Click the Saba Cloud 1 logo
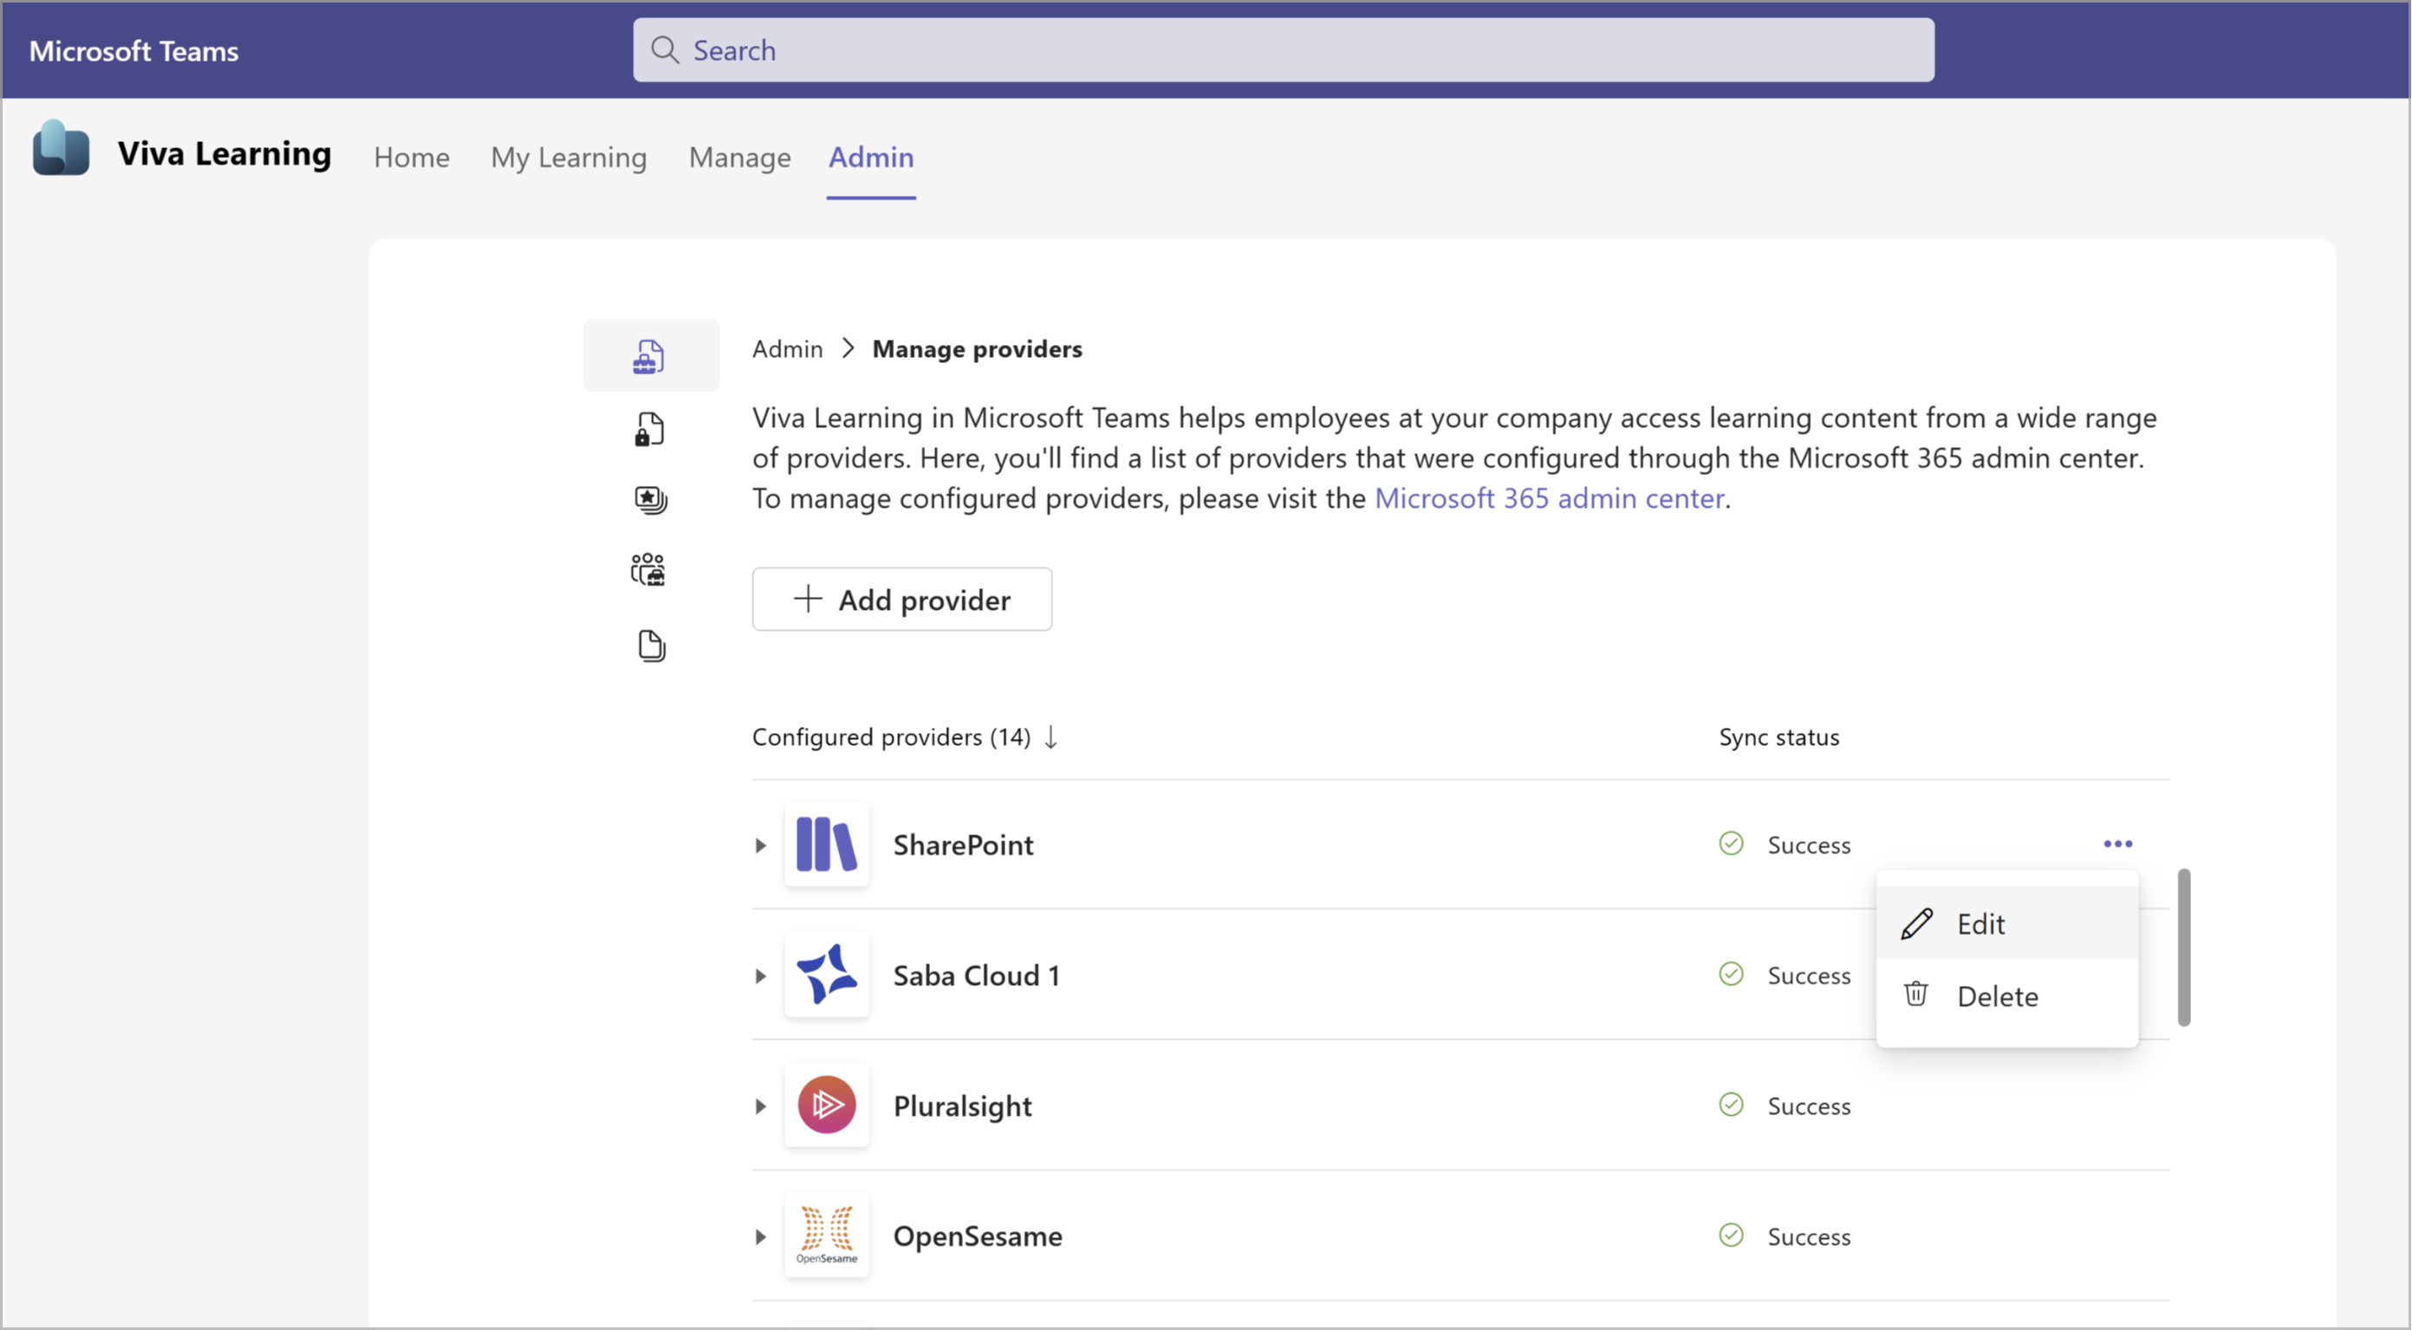Image resolution: width=2412 pixels, height=1330 pixels. coord(827,976)
